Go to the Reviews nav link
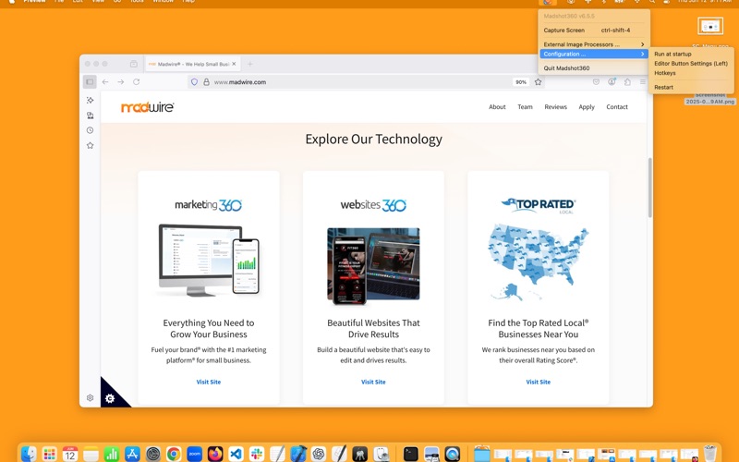Screen dimensions: 739x462 tap(556, 107)
